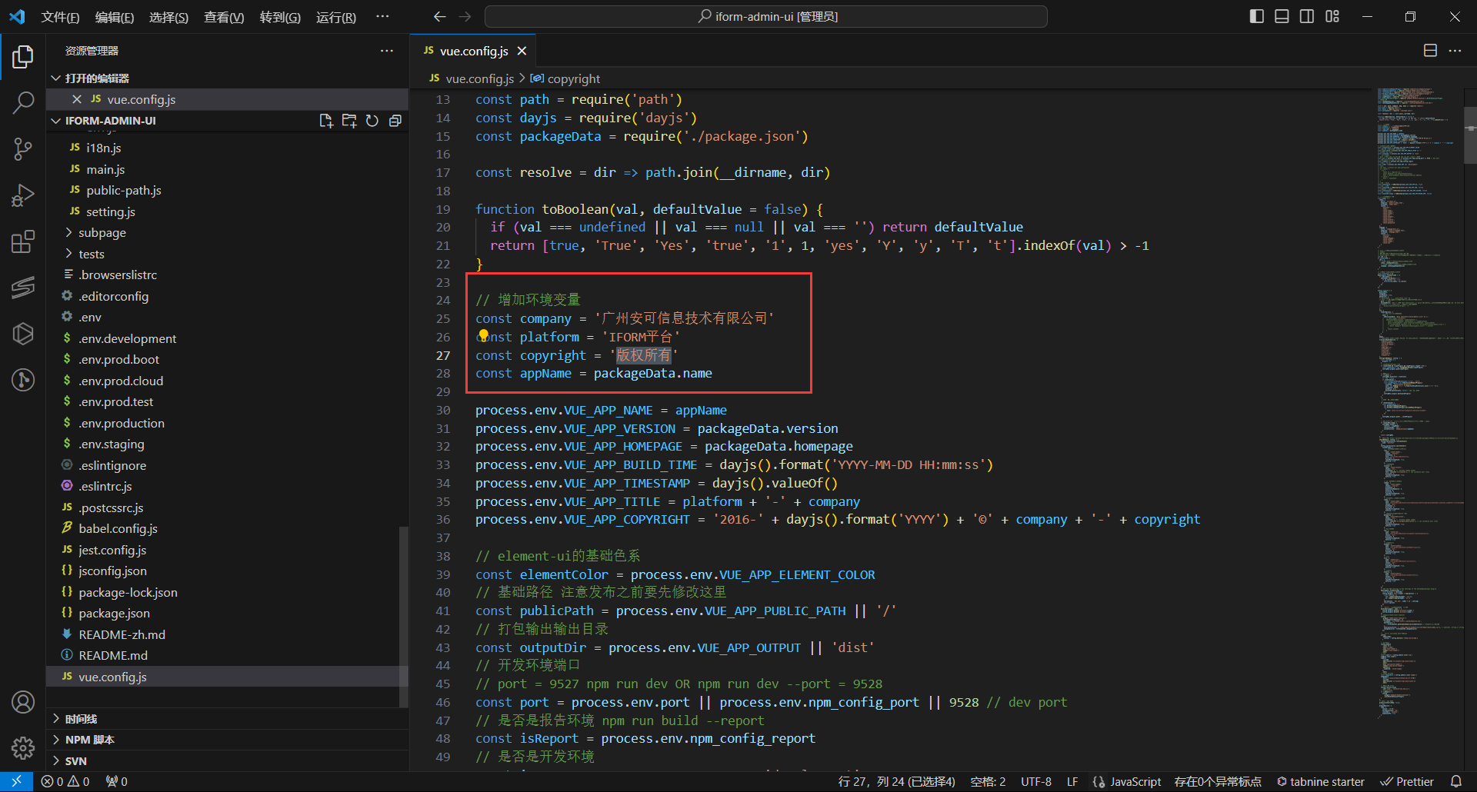Toggle the primary side bar layout button

pyautogui.click(x=1257, y=16)
